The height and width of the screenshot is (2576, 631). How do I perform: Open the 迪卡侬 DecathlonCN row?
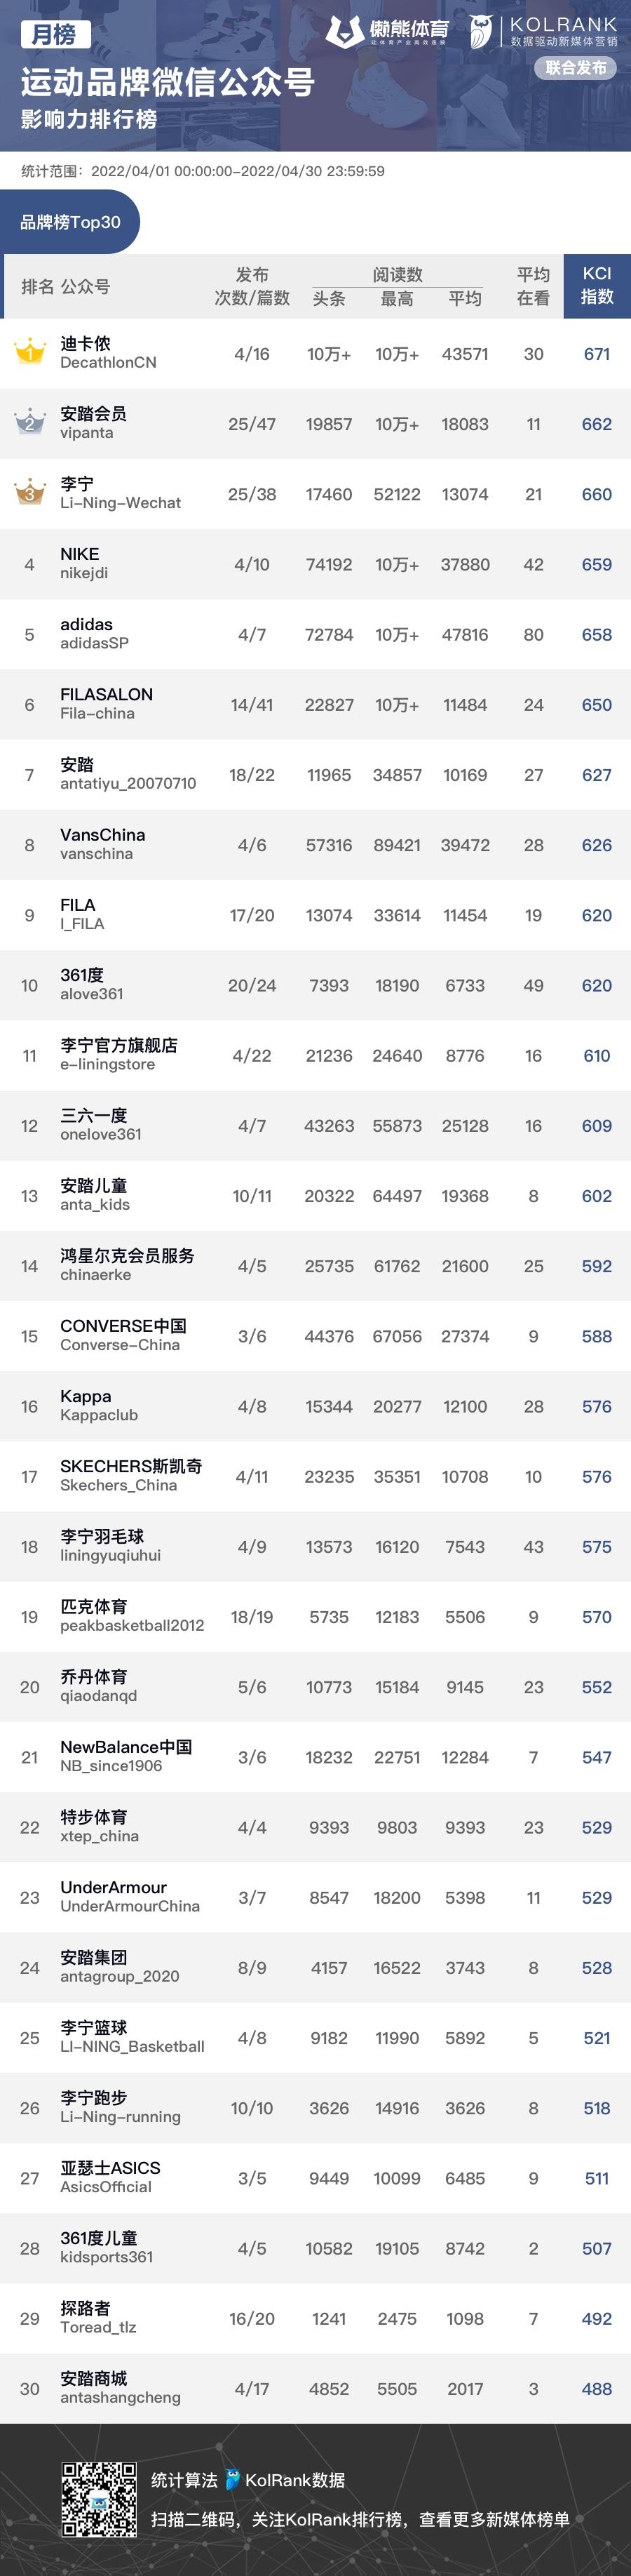pos(315,354)
